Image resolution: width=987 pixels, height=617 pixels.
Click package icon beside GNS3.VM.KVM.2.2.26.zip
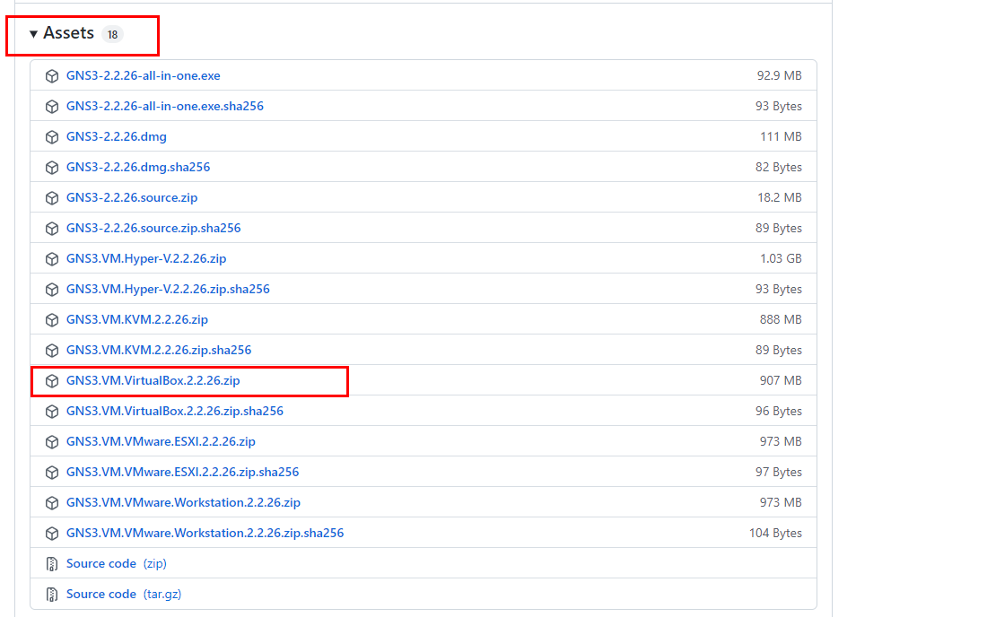tap(52, 320)
